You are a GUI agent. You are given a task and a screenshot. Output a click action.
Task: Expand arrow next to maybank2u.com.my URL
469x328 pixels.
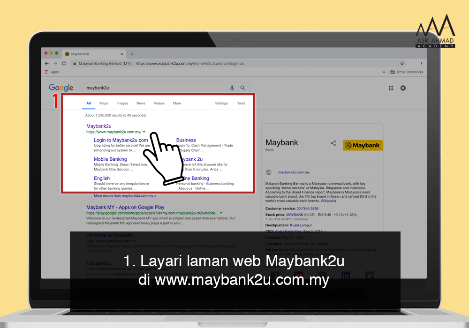[x=144, y=132]
